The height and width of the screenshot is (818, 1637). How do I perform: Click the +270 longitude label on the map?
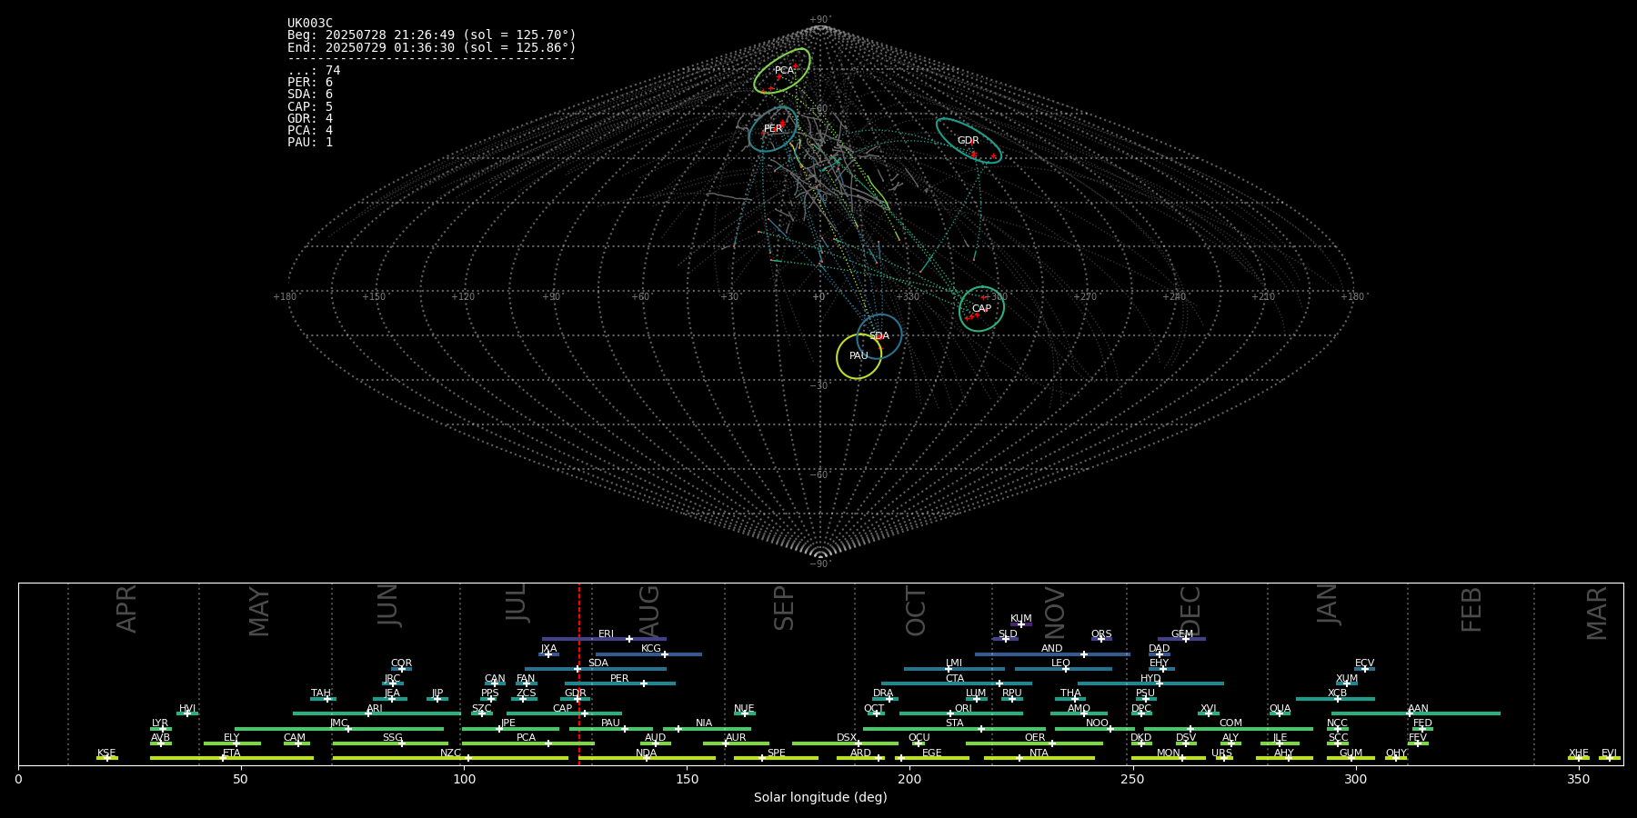tap(1086, 296)
